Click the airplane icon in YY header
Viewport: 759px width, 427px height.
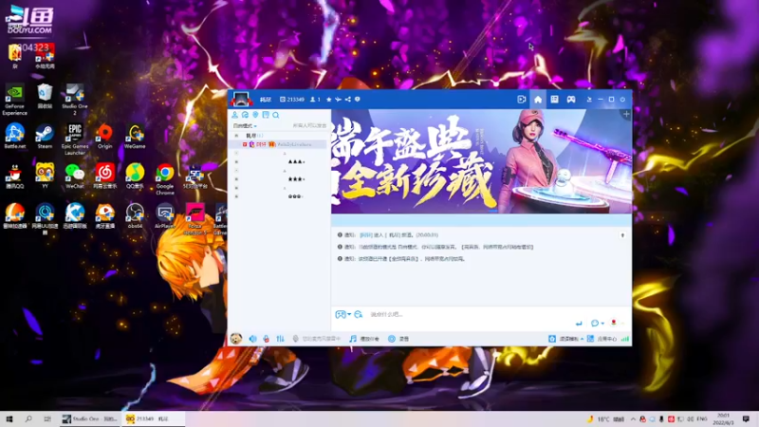[x=338, y=100]
